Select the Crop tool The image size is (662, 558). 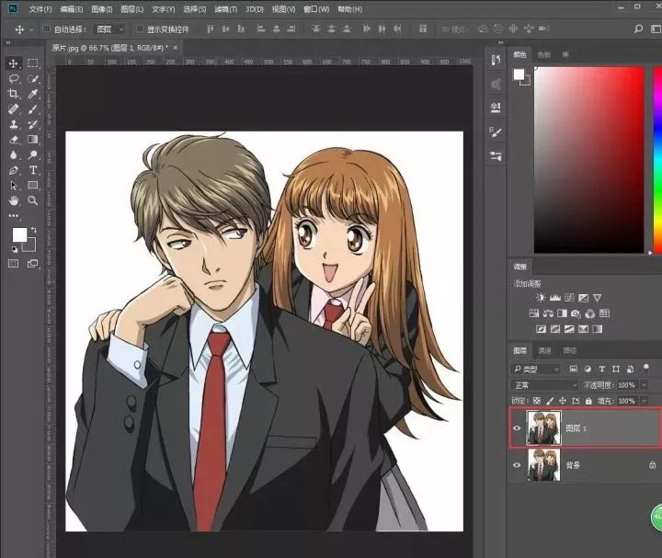pyautogui.click(x=14, y=94)
